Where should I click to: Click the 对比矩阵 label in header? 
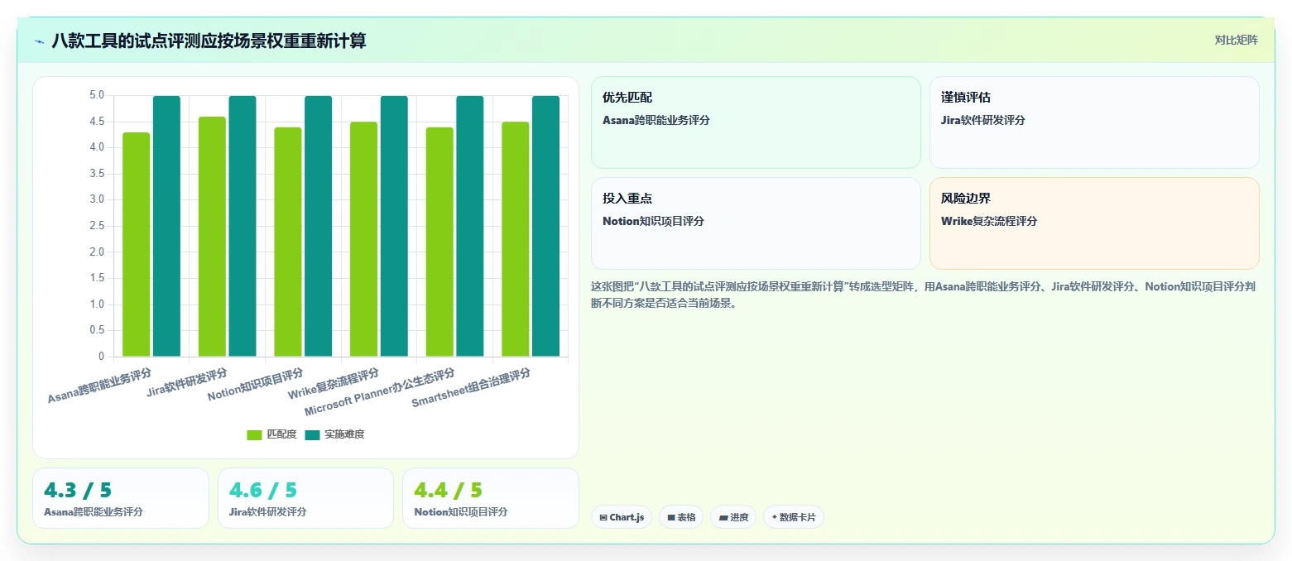pos(1236,40)
